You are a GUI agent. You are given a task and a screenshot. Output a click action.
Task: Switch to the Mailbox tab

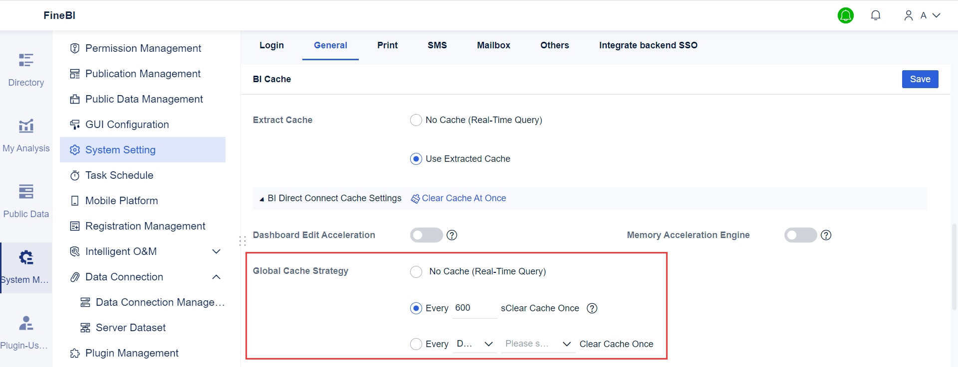(493, 45)
